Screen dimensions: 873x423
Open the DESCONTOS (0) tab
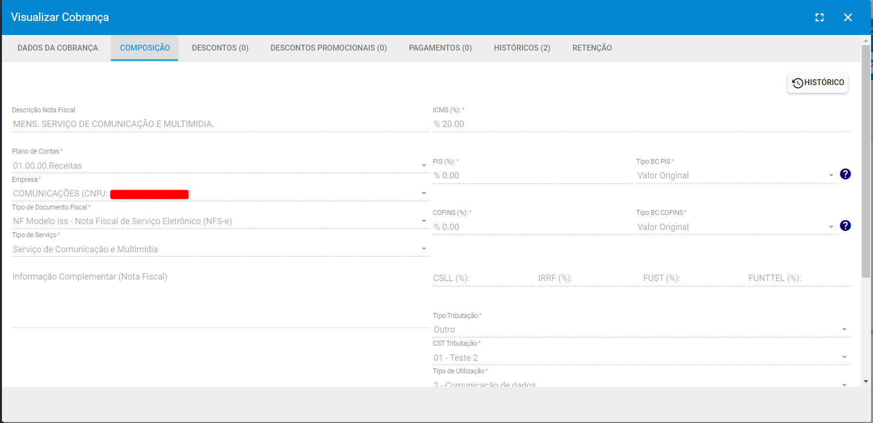pos(220,48)
